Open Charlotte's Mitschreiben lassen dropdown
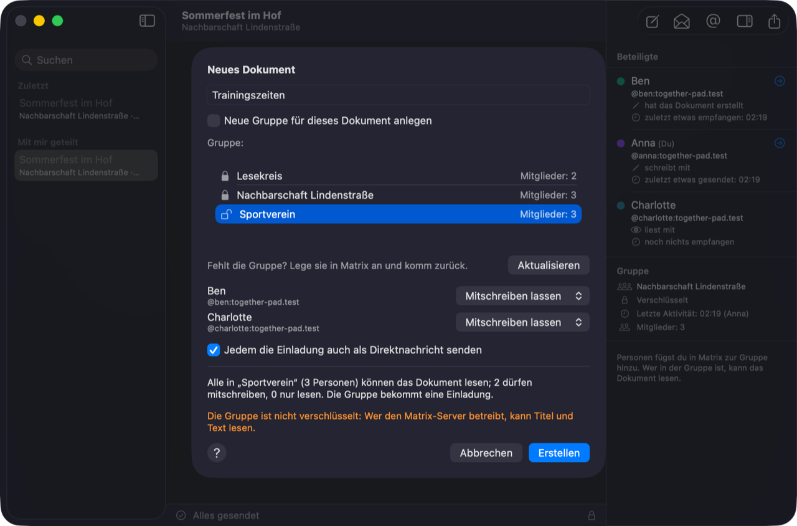The image size is (797, 526). click(522, 322)
